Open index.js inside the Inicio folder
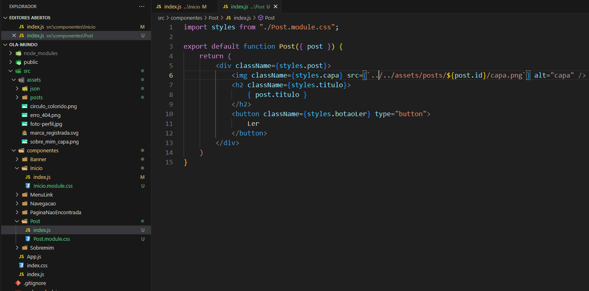The width and height of the screenshot is (589, 291). pos(75,177)
